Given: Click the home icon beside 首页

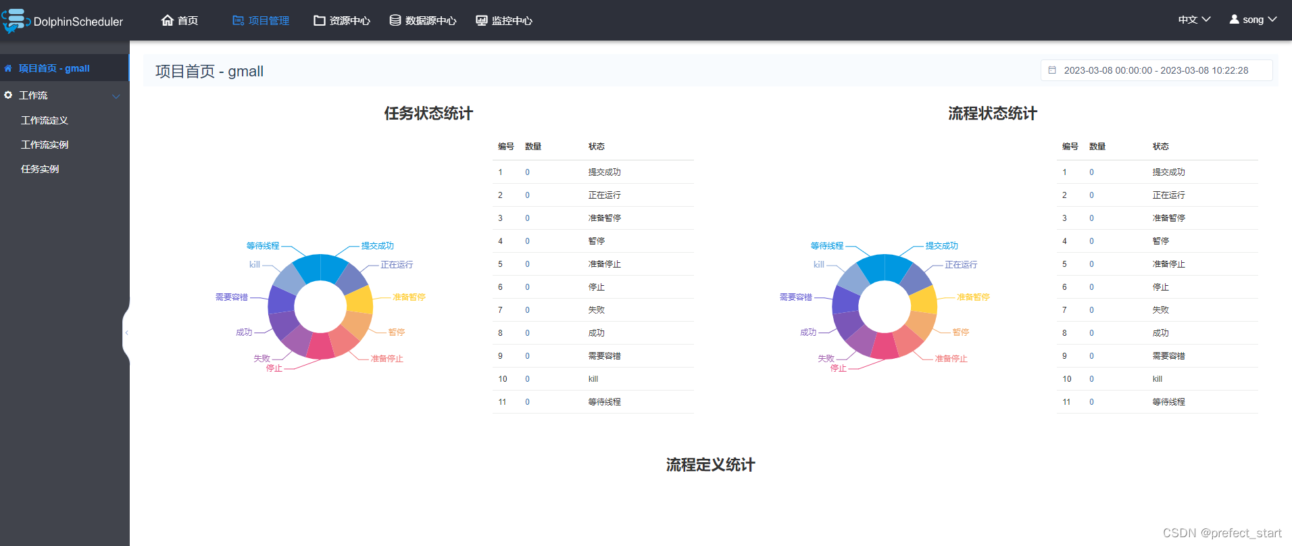Looking at the screenshot, I should click(x=168, y=20).
